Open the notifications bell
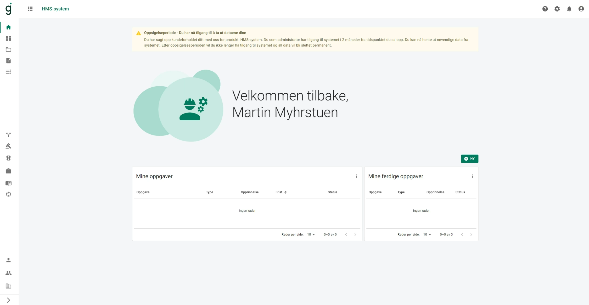 (569, 9)
